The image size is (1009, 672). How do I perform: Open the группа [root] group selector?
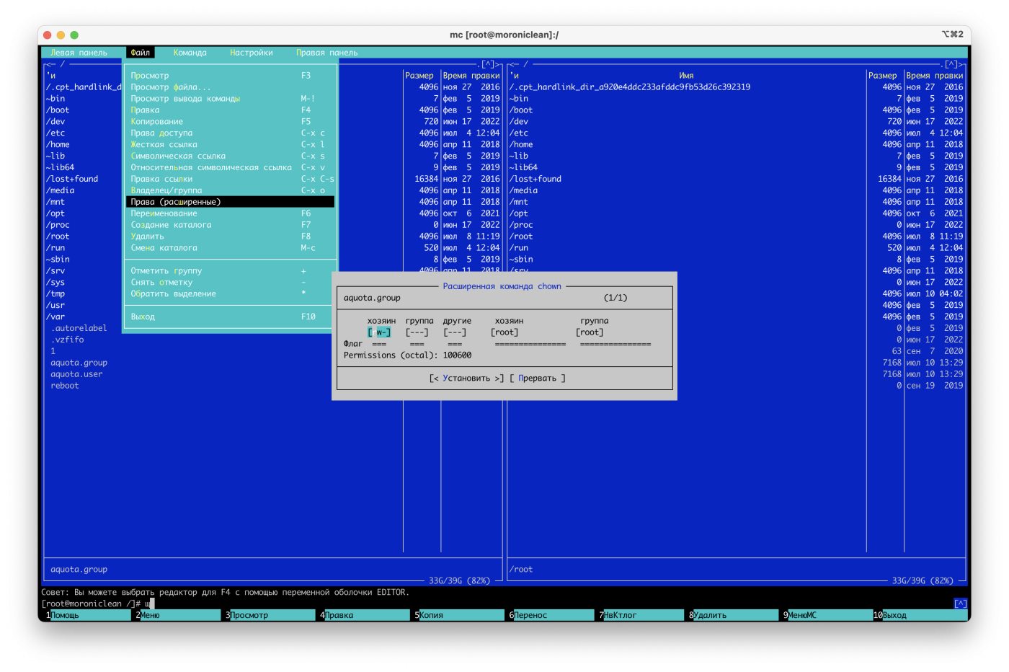[590, 332]
